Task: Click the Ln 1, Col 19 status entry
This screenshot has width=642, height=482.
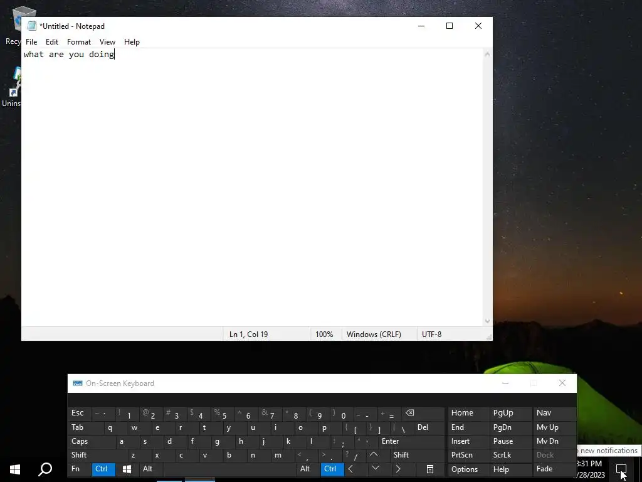Action: pos(248,335)
